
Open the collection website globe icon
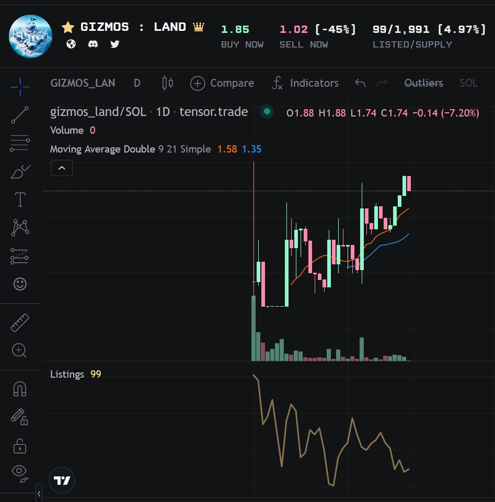coord(71,44)
